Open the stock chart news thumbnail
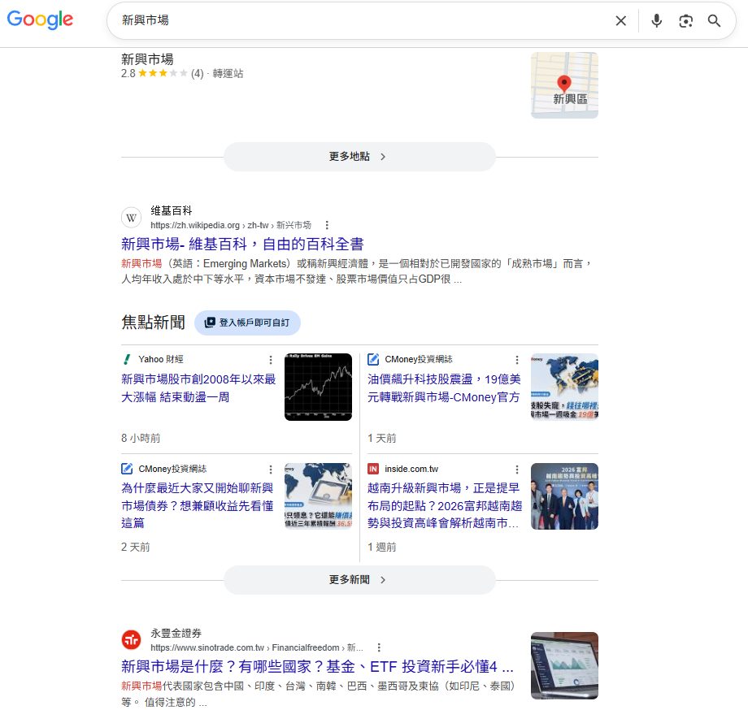 (318, 387)
